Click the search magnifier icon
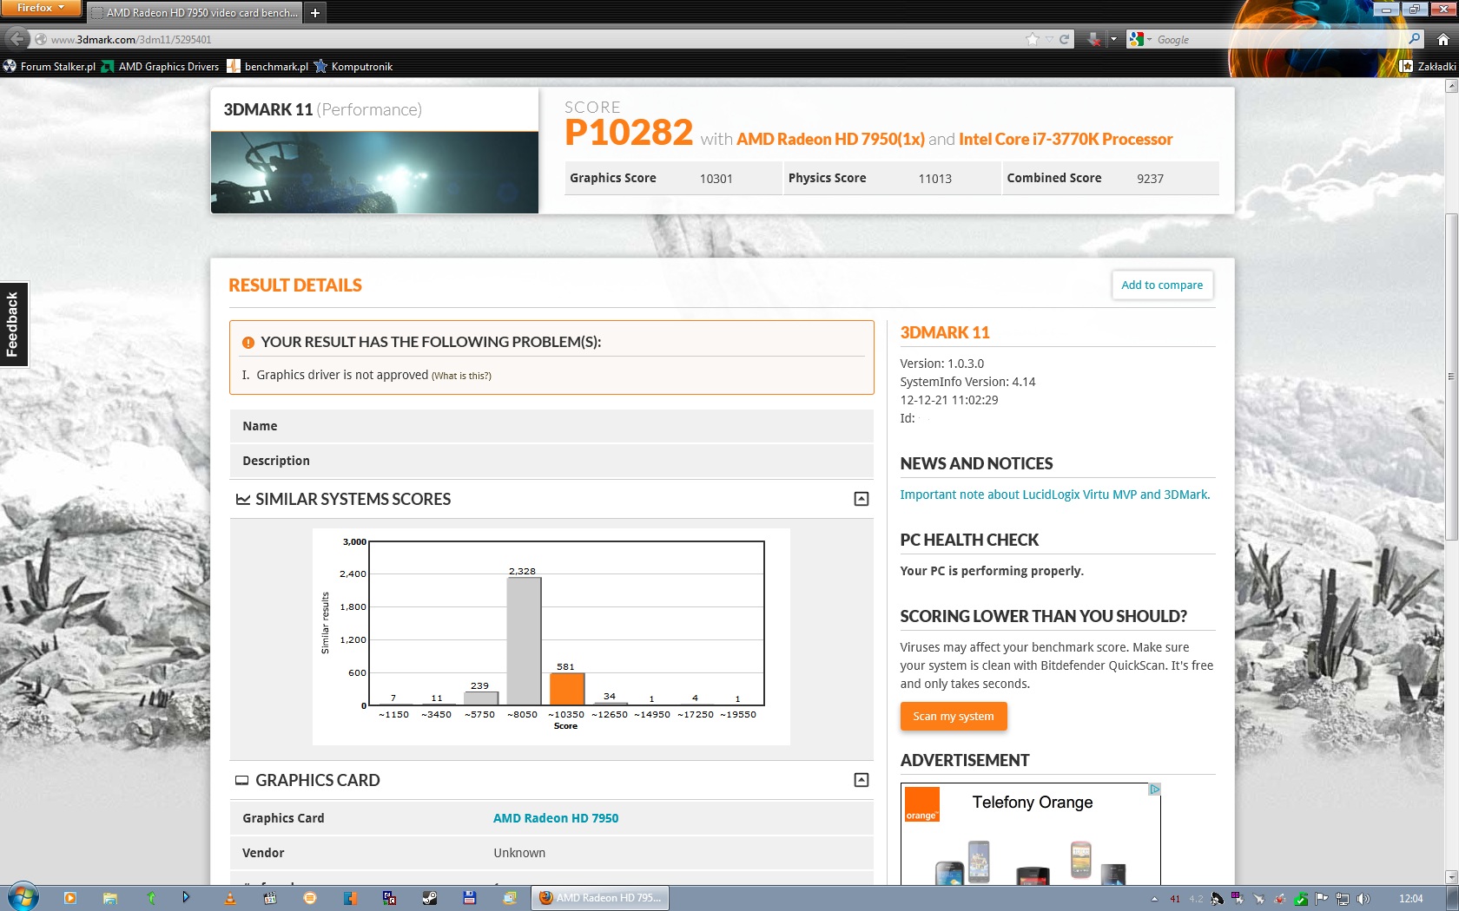Image resolution: width=1459 pixels, height=911 pixels. 1414,39
